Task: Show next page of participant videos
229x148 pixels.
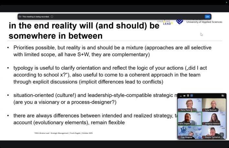Action: 222,135
